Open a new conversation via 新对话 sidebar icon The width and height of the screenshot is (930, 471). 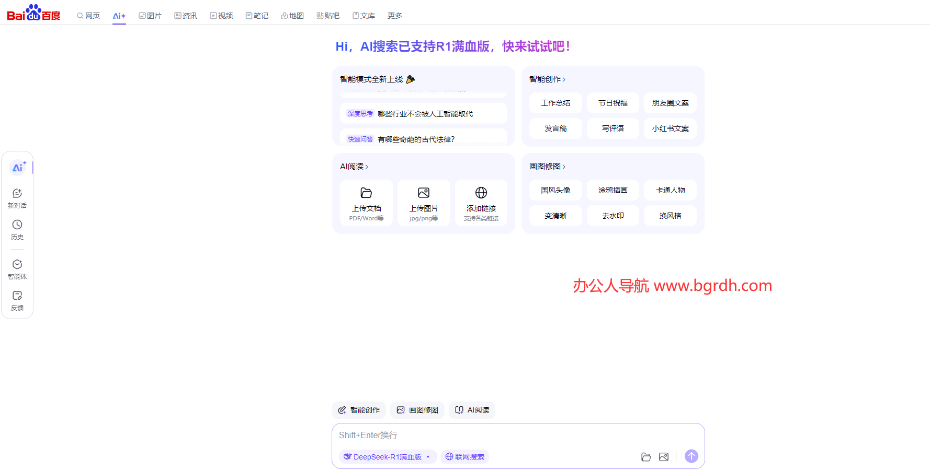pyautogui.click(x=17, y=198)
